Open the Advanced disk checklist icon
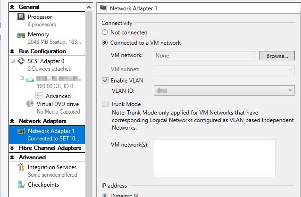Image resolution: width=301 pixels, height=197 pixels. click(x=39, y=95)
